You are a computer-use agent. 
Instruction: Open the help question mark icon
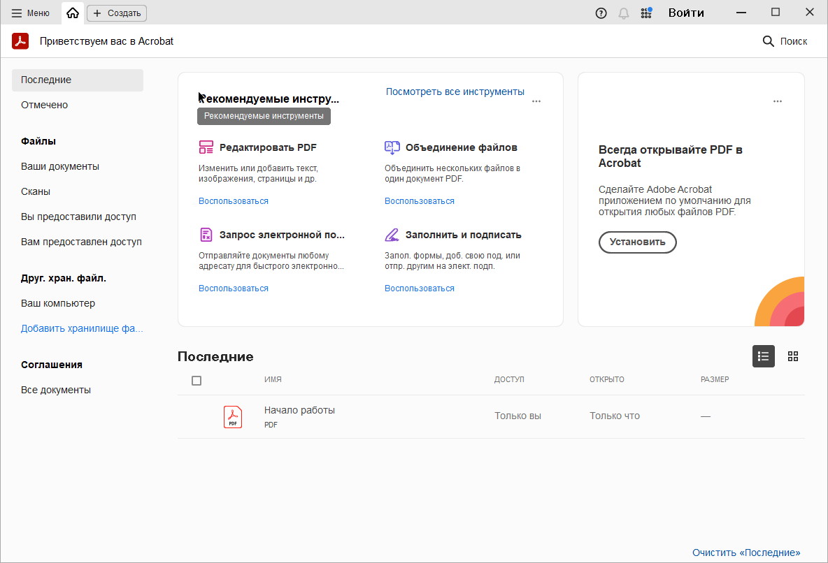pyautogui.click(x=601, y=13)
